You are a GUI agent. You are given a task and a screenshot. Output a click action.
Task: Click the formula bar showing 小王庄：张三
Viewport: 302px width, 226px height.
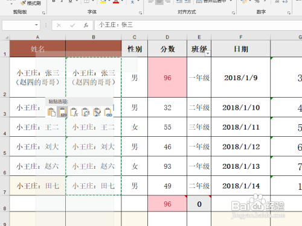tap(198, 25)
